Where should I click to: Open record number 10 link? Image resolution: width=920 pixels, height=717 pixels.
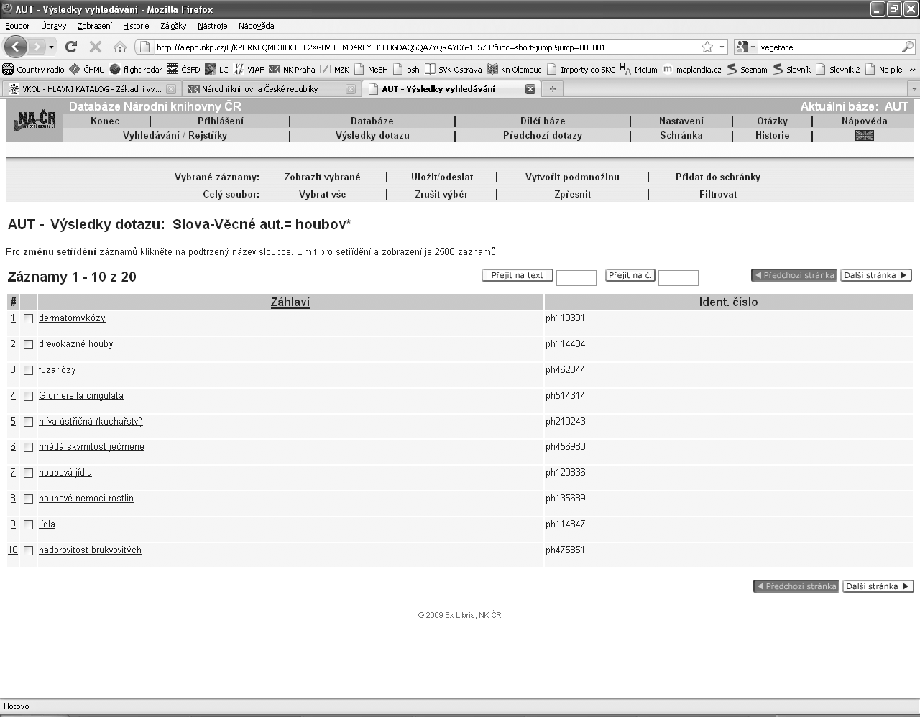click(13, 550)
